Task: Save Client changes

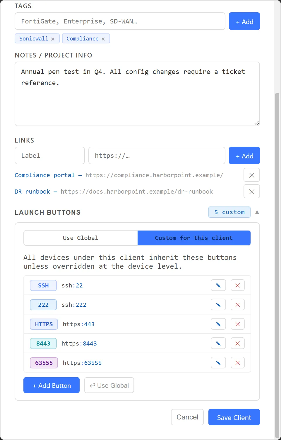Action: point(234,417)
